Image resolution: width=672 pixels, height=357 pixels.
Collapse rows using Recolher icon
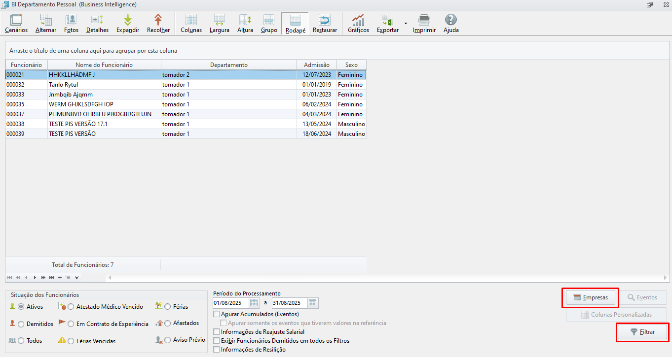tap(158, 23)
